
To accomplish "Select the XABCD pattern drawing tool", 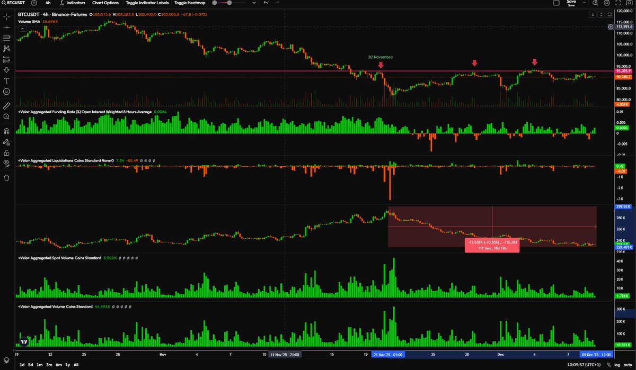I will 6,48.
